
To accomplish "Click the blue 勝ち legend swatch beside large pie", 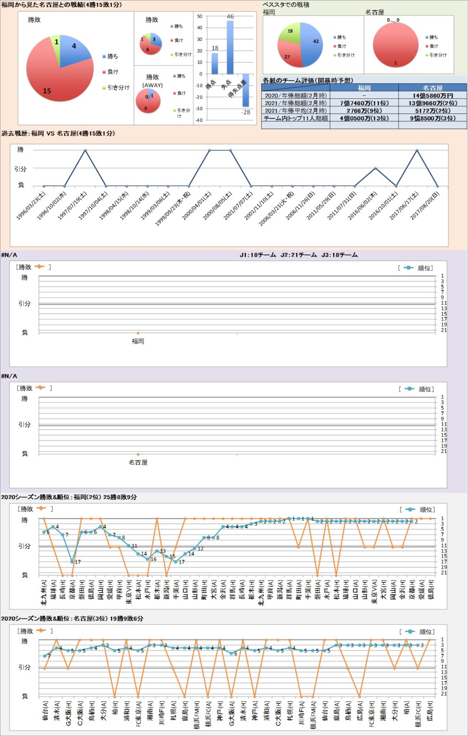I will click(x=104, y=57).
